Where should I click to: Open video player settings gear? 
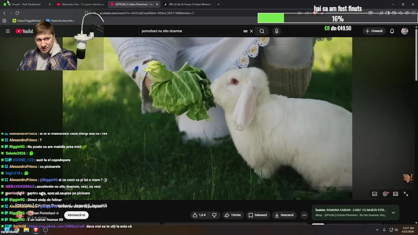tap(385, 194)
